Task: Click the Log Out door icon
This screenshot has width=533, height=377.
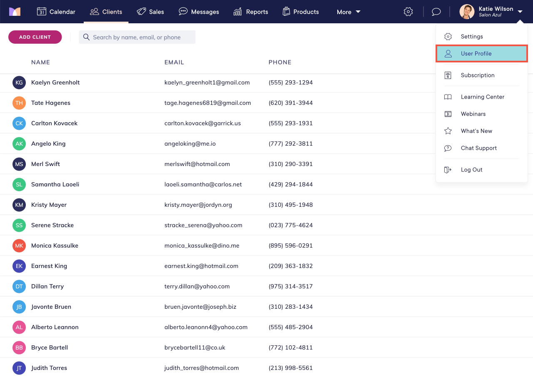Action: click(448, 169)
